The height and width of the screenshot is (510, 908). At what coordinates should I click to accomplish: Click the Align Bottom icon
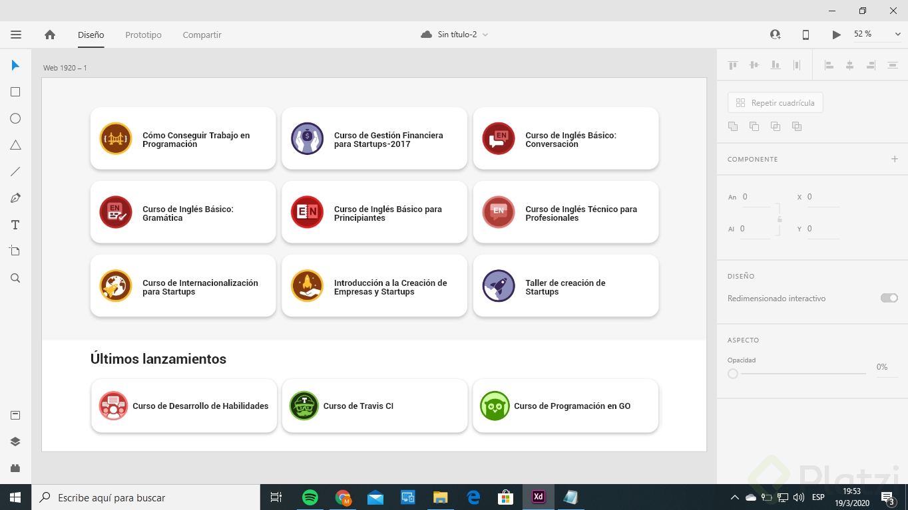tap(776, 65)
